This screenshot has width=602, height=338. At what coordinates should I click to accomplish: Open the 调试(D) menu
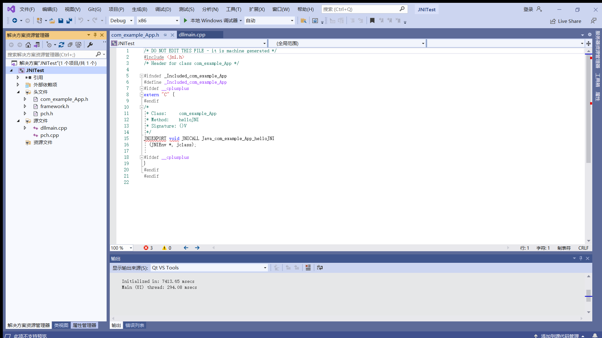point(163,9)
